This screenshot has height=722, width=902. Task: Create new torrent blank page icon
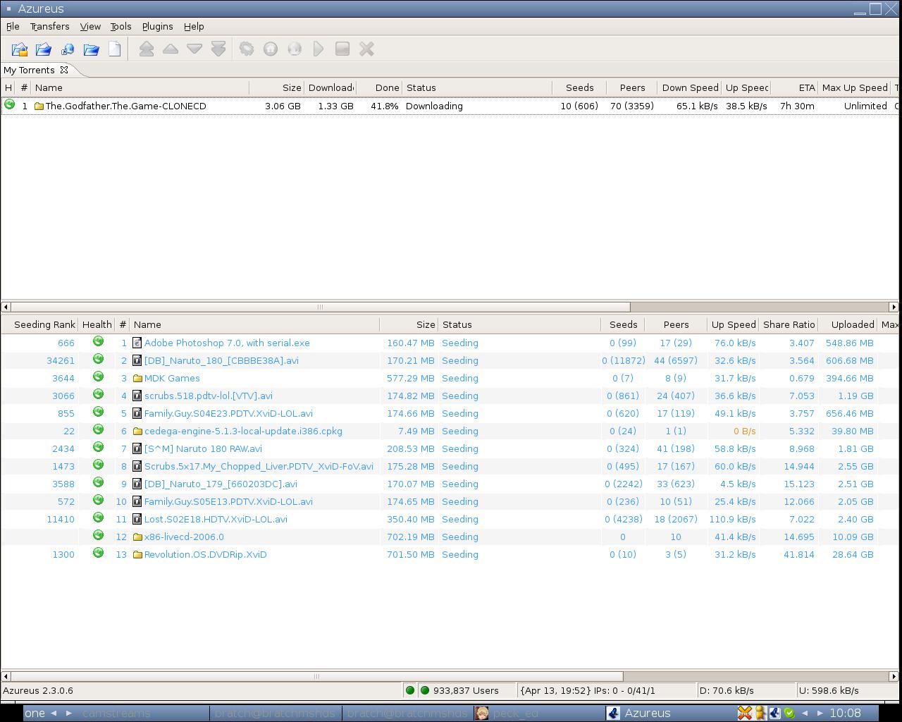(115, 49)
